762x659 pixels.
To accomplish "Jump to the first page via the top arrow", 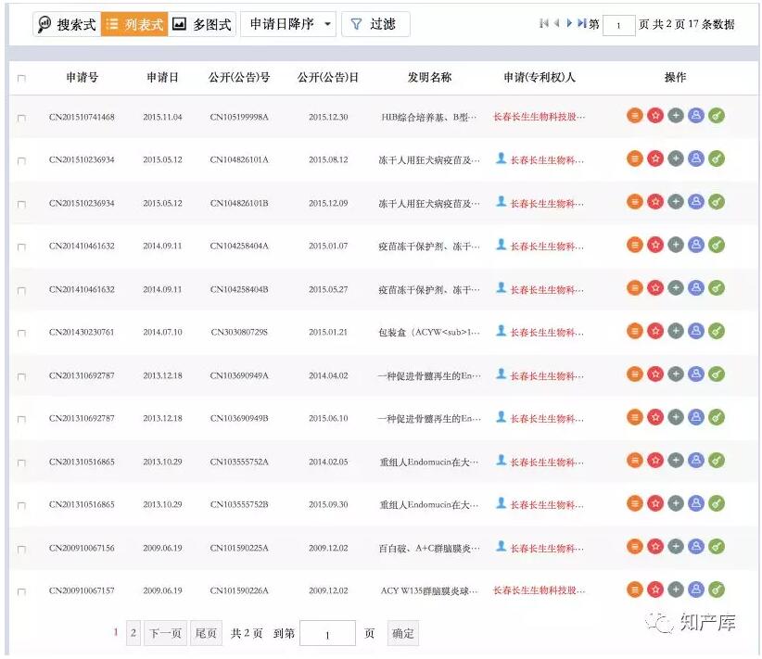I will click(x=544, y=23).
